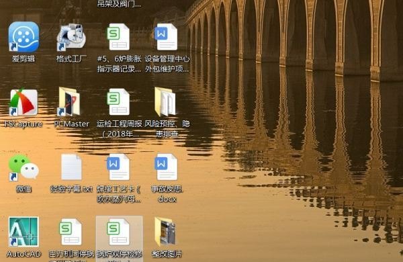Select the 焊接工艺卡 Word document icon

119,167
